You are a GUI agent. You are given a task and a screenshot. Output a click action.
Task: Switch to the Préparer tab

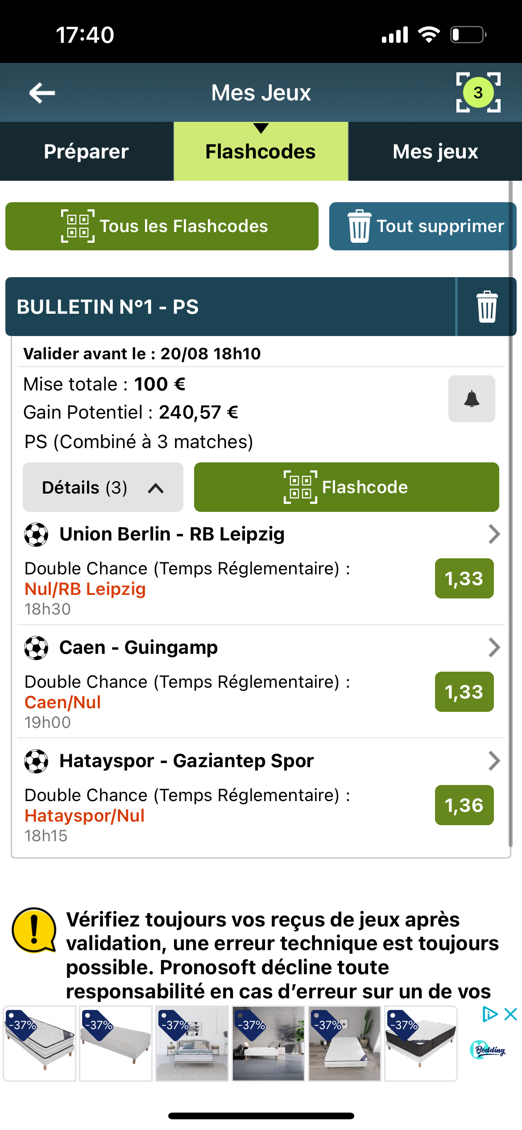point(87,151)
